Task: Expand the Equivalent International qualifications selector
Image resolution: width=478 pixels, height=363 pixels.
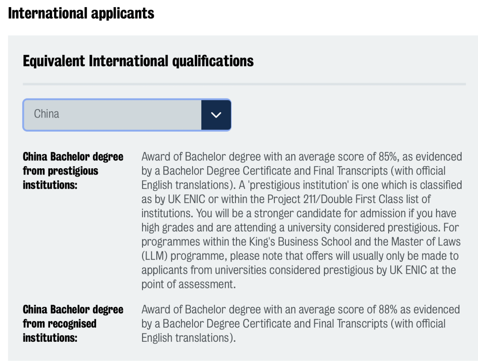Action: click(x=127, y=114)
